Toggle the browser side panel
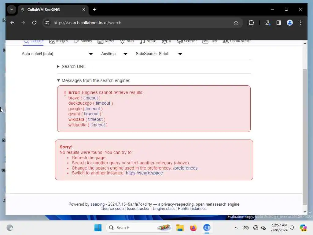 [x=279, y=23]
